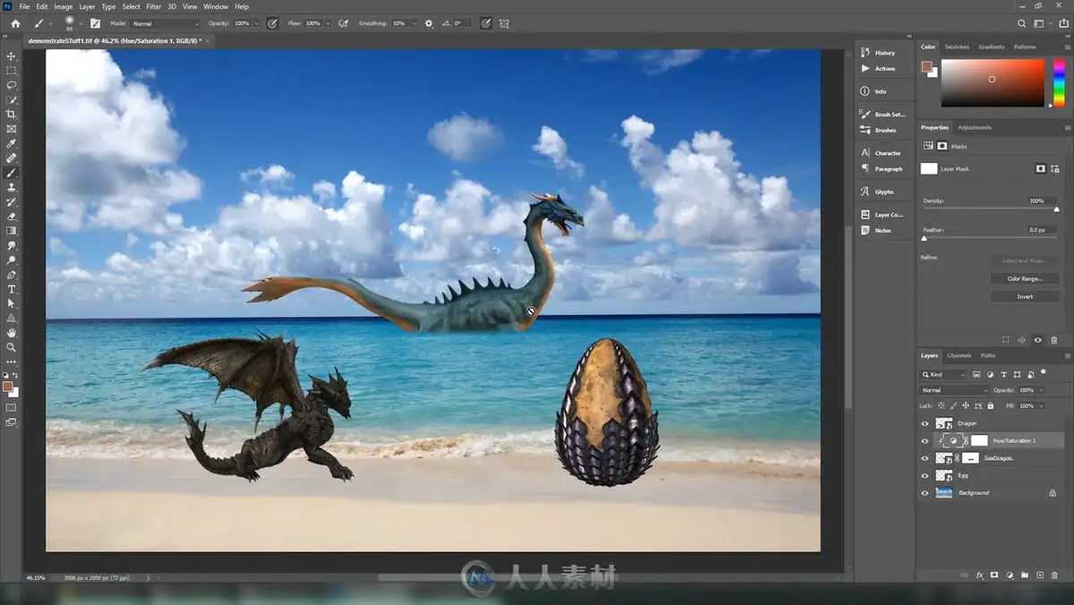Toggle lock all layer attributes

pos(991,405)
